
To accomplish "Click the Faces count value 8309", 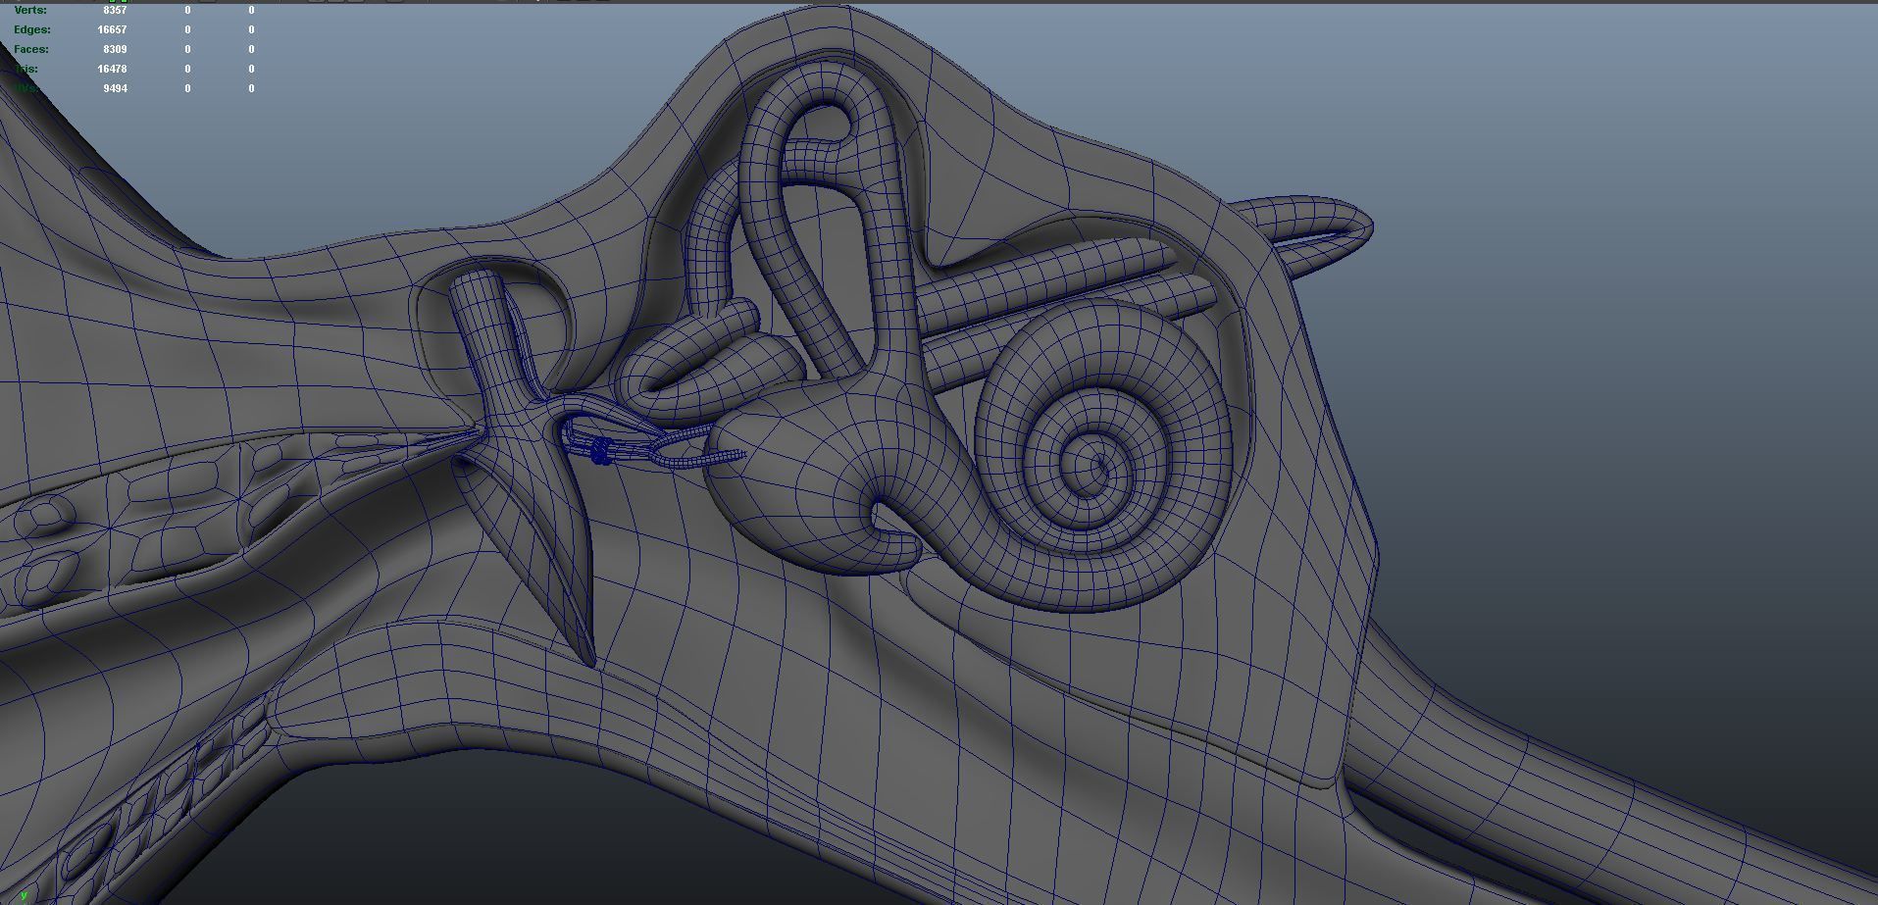I will pyautogui.click(x=115, y=50).
